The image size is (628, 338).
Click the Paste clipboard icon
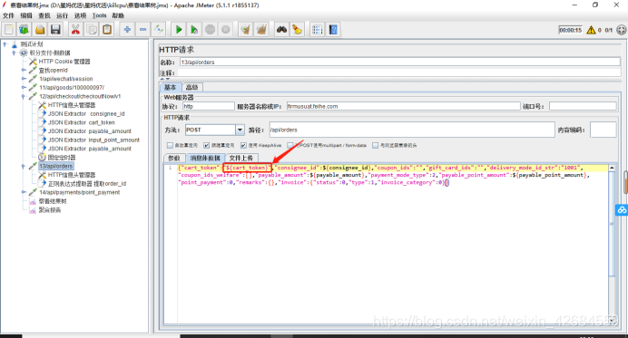pos(107,30)
